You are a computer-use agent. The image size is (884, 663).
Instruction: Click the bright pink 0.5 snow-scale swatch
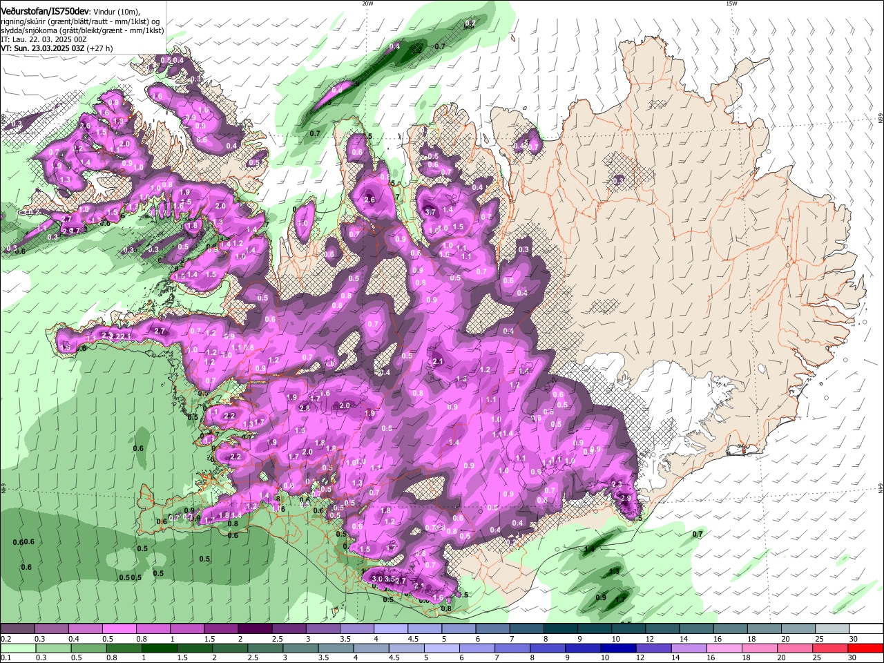tap(119, 628)
